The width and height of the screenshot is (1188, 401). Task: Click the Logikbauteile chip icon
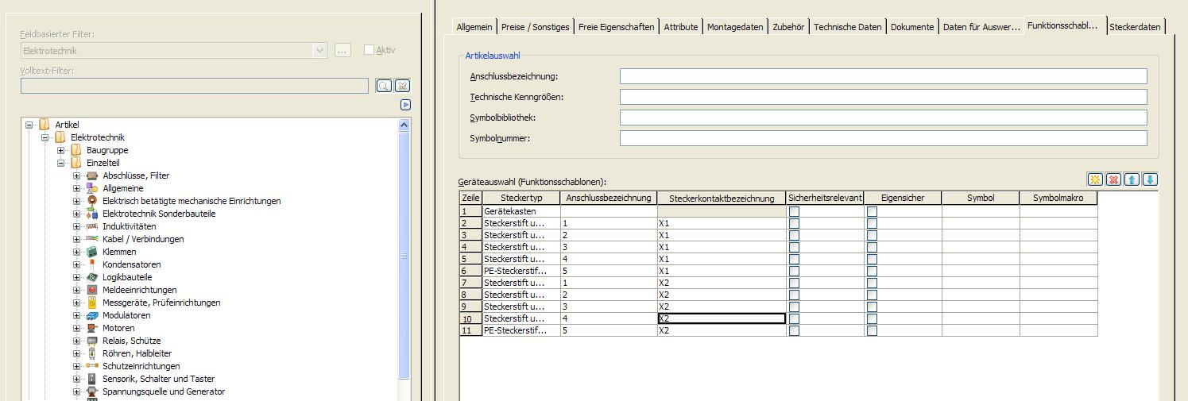pyautogui.click(x=92, y=277)
